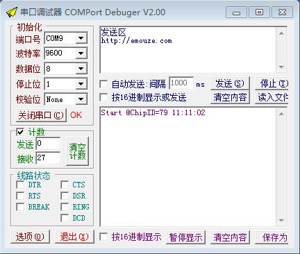Click the 暂停显示 button
This screenshot has width=300, height=254.
click(185, 237)
